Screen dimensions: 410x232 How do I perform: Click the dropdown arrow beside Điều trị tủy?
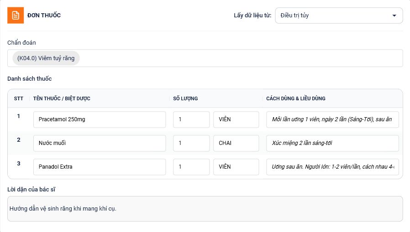click(x=394, y=15)
